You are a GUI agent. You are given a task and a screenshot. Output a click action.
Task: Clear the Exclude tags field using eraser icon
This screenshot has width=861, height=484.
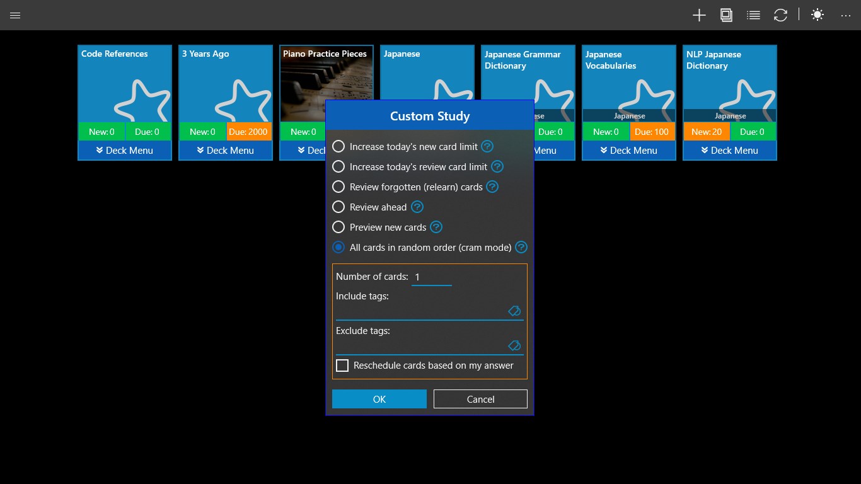coord(514,345)
